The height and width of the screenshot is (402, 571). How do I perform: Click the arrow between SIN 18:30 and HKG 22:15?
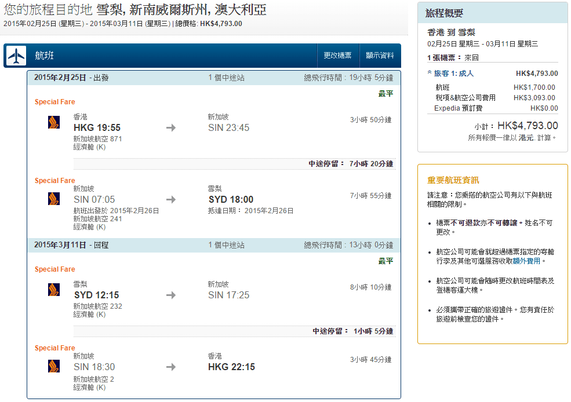point(170,367)
